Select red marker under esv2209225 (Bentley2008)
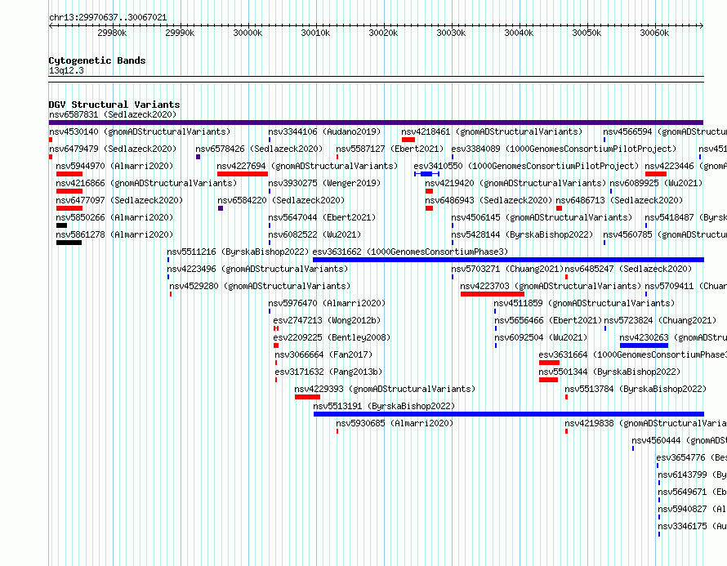 pyautogui.click(x=276, y=345)
